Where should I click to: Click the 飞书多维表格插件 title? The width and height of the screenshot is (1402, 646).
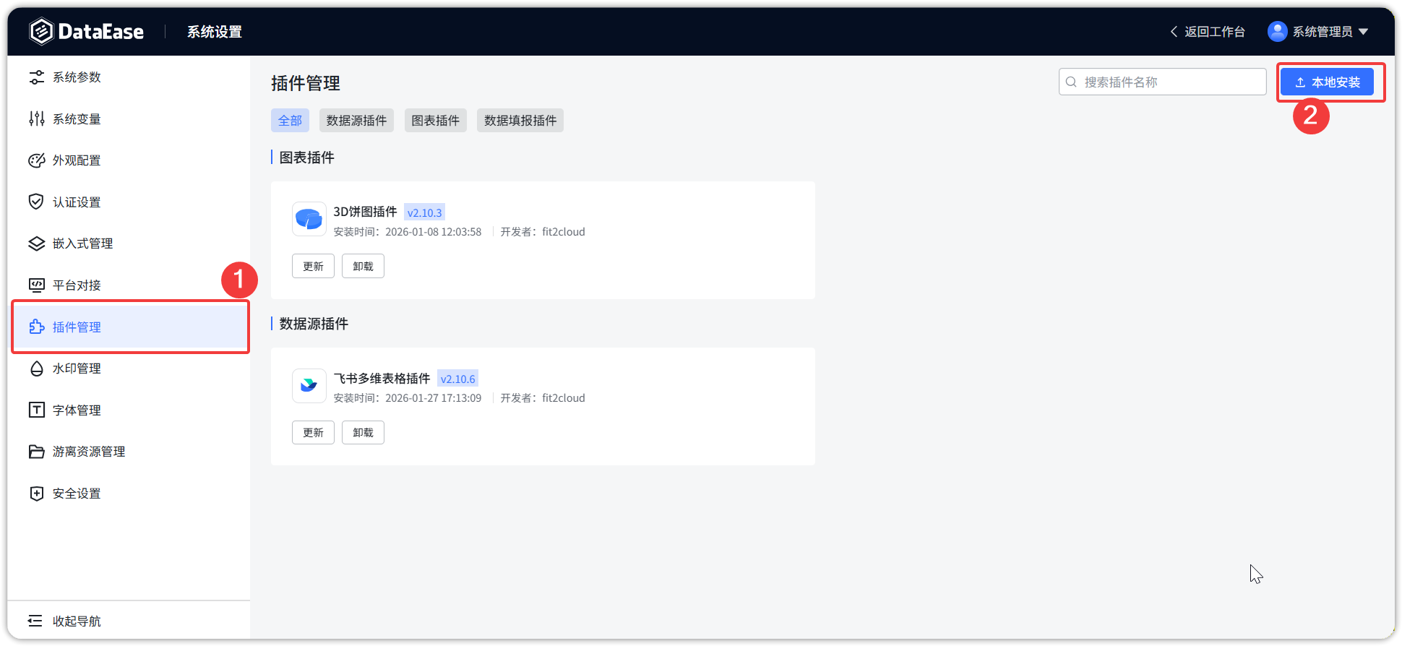click(382, 378)
